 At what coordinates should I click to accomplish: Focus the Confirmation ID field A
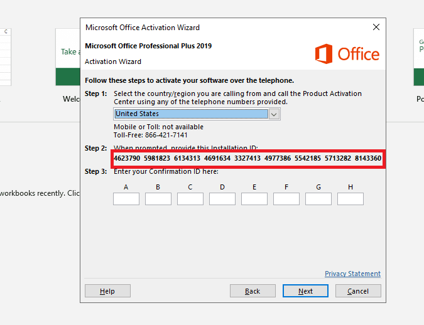[x=126, y=199]
